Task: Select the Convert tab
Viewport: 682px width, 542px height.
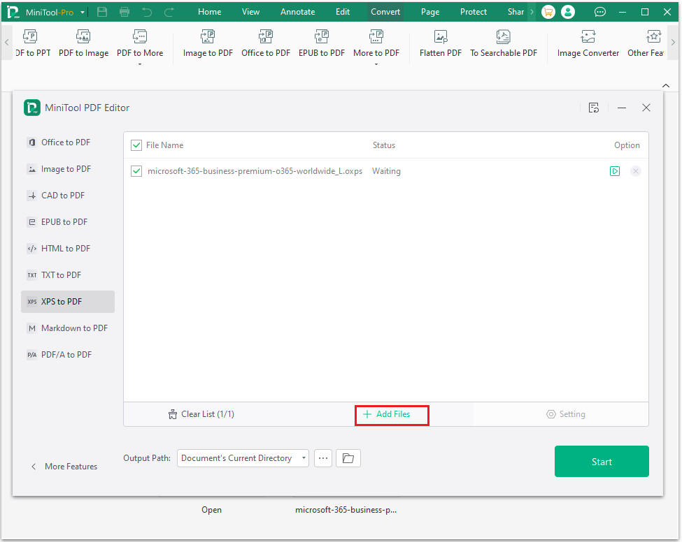Action: [x=385, y=12]
